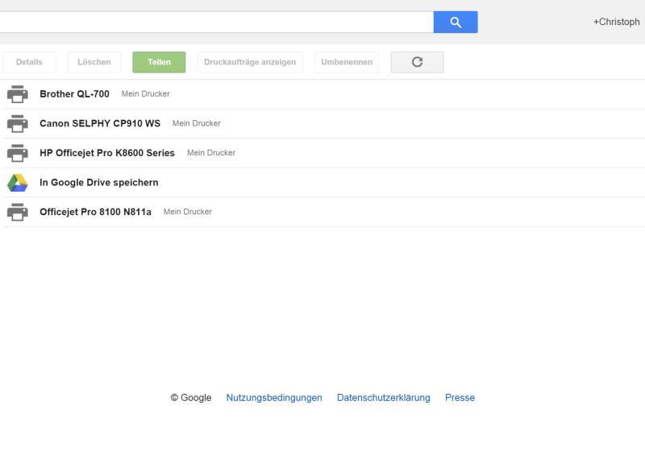The image size is (645, 451).
Task: Focus the search input field
Action: click(x=216, y=23)
